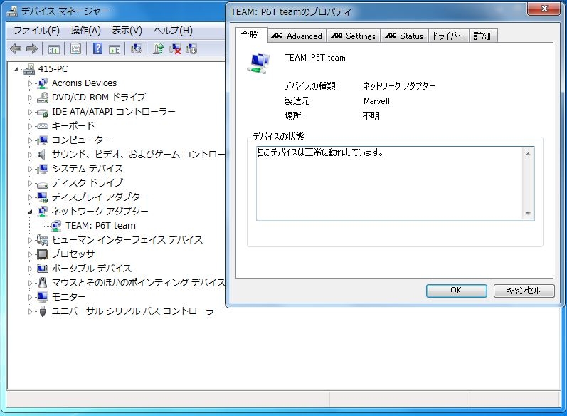Click the Back arrow toolbar icon
The image size is (567, 416).
pos(16,48)
